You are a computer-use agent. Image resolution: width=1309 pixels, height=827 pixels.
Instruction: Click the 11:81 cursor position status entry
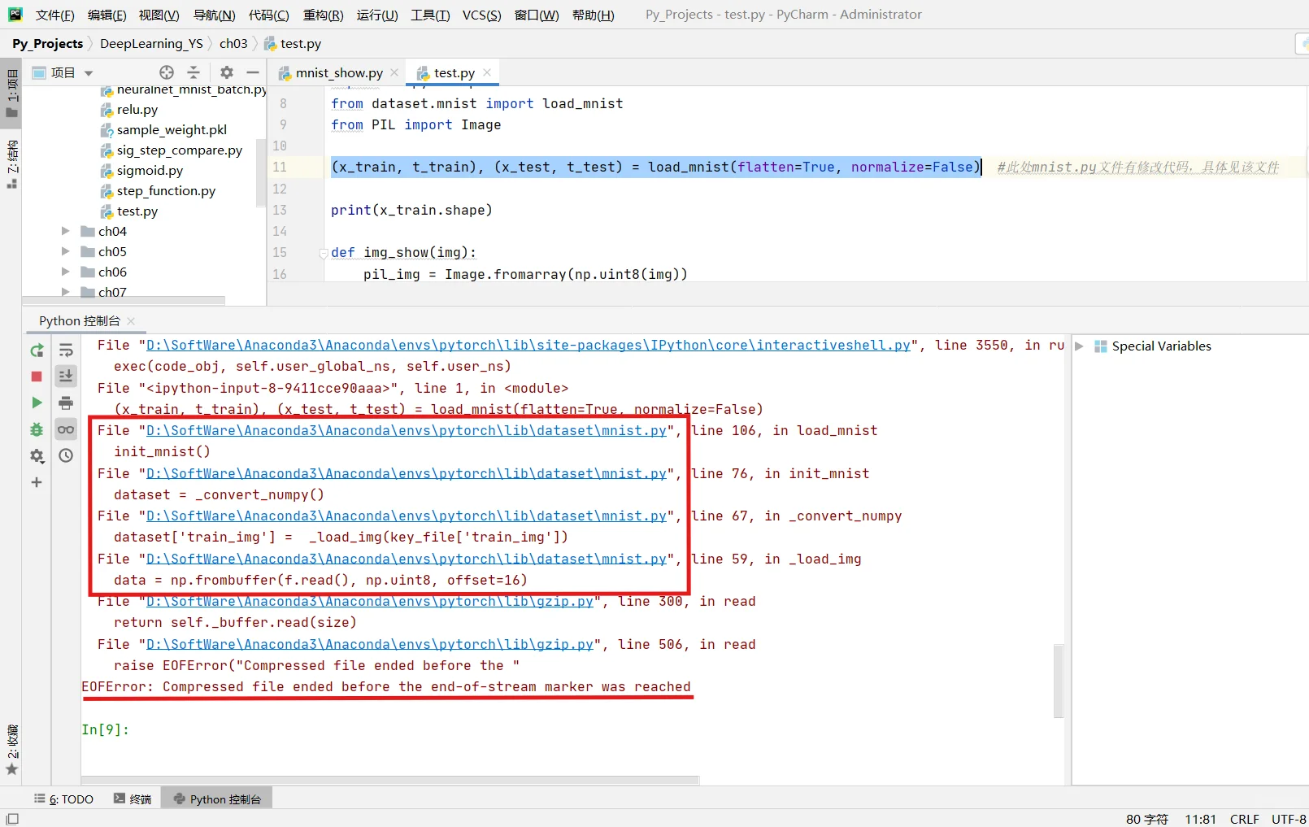pos(1200,819)
